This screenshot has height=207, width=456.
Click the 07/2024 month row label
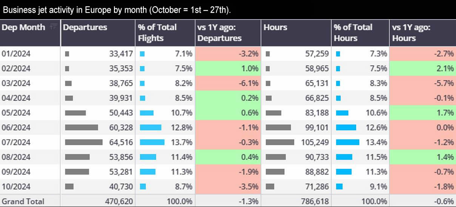(x=16, y=142)
